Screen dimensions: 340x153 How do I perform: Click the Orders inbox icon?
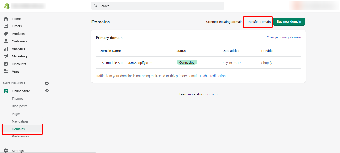pyautogui.click(x=6, y=26)
